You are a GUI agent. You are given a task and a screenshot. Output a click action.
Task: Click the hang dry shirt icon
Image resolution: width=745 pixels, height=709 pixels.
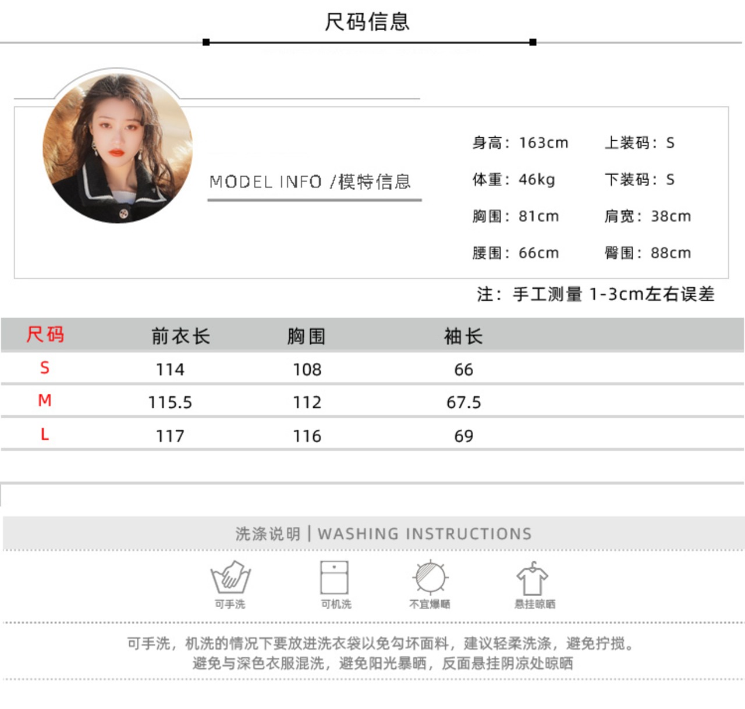click(533, 578)
